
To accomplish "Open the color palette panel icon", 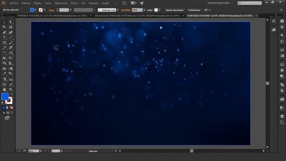I will point(273,30).
